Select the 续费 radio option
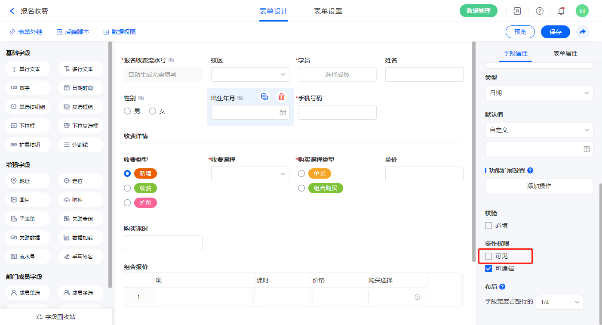Viewport: 602px width, 325px height. (x=127, y=188)
